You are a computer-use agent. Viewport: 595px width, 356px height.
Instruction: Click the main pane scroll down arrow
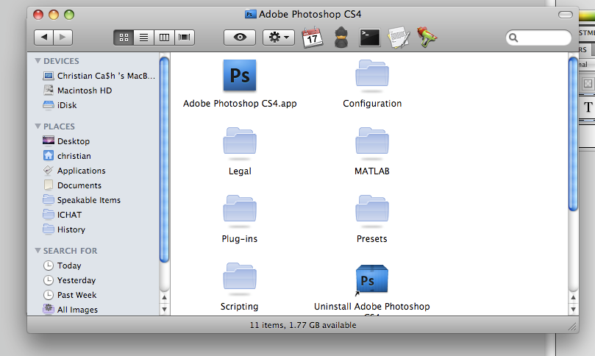pyautogui.click(x=573, y=310)
